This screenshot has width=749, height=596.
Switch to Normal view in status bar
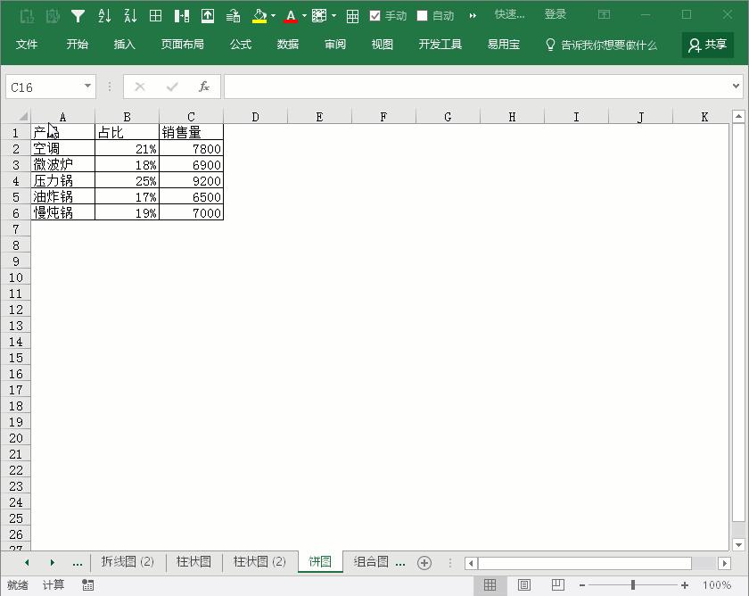[x=490, y=584]
